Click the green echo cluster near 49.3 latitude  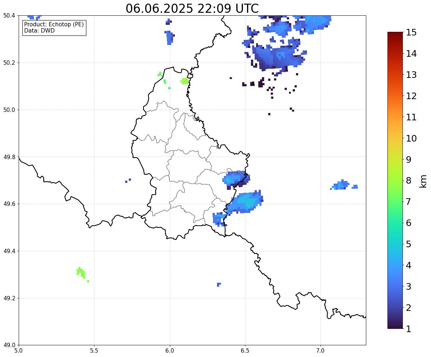point(81,273)
